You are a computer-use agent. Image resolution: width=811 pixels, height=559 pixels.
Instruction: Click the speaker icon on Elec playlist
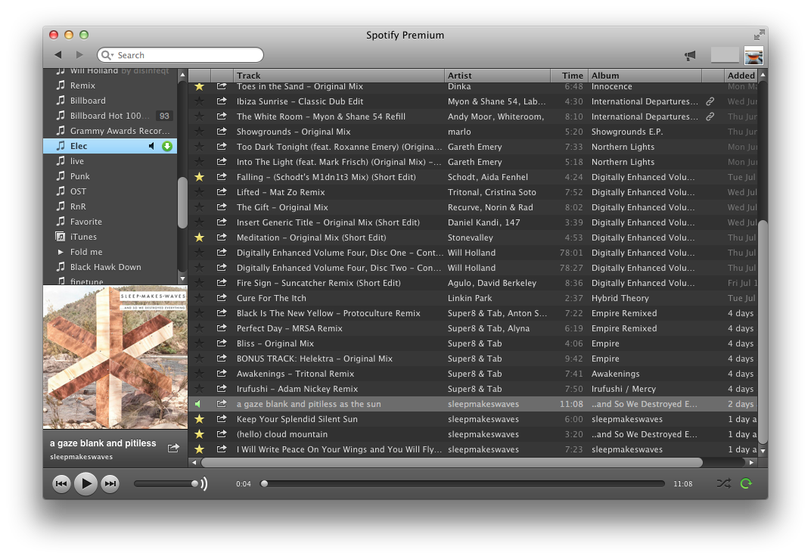coord(151,146)
